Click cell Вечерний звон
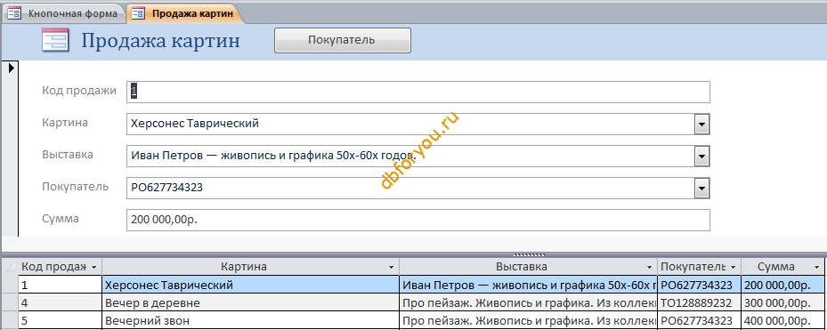This screenshot has height=330, width=827. click(x=250, y=320)
